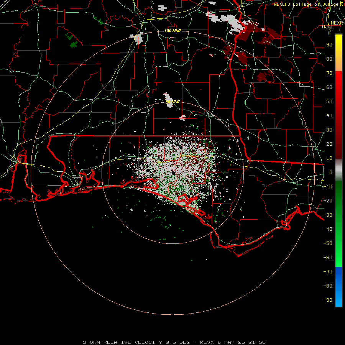Click the 80 value on velocity scale
Viewport: 345px width, 345px height.
tap(329, 59)
